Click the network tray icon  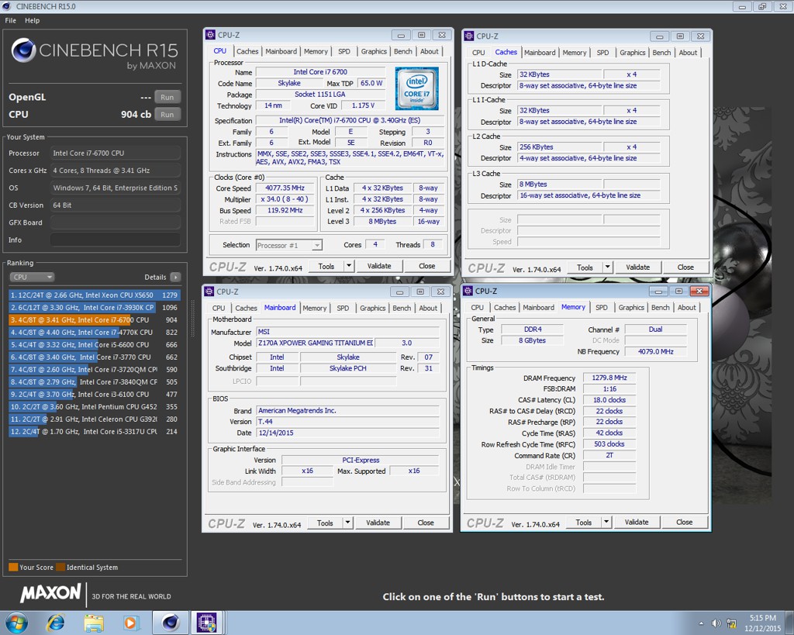tap(731, 623)
